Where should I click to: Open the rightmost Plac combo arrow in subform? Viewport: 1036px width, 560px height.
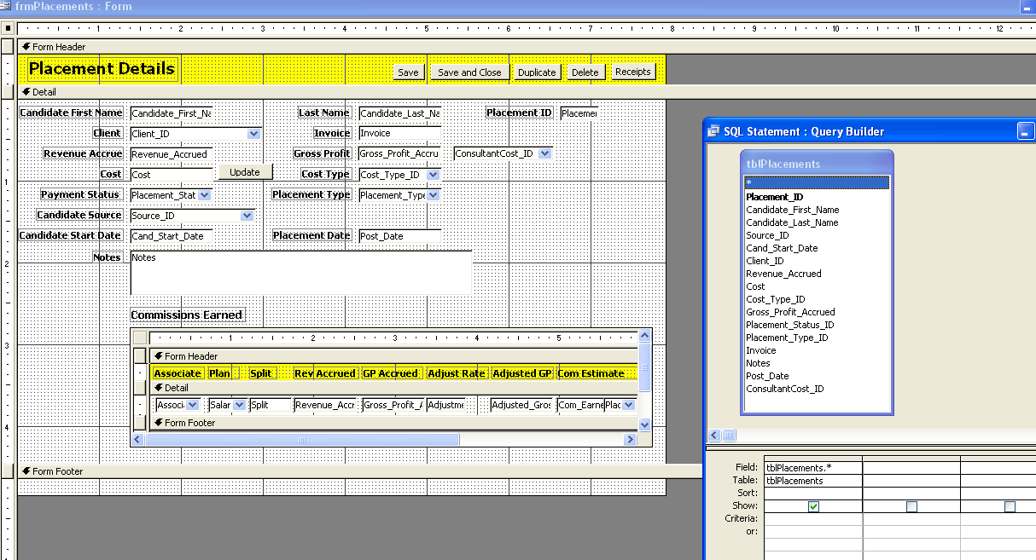pos(629,405)
